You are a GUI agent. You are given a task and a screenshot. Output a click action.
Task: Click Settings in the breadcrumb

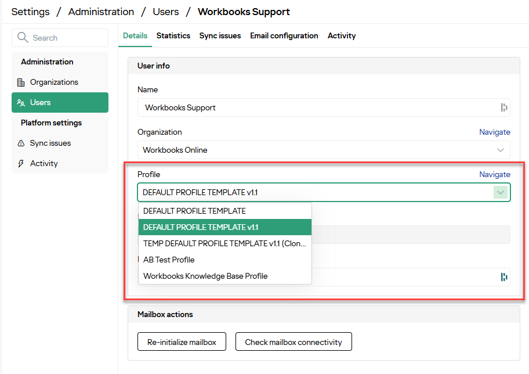[30, 12]
